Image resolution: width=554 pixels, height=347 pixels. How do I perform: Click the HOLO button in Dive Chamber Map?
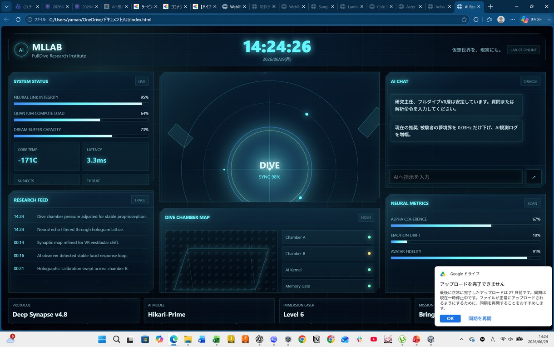point(366,217)
